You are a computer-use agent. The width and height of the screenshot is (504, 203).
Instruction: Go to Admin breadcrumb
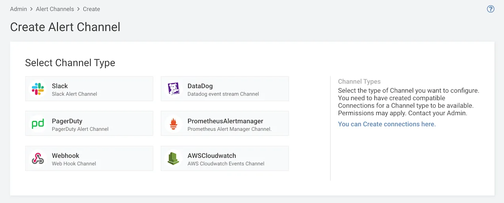click(x=19, y=9)
